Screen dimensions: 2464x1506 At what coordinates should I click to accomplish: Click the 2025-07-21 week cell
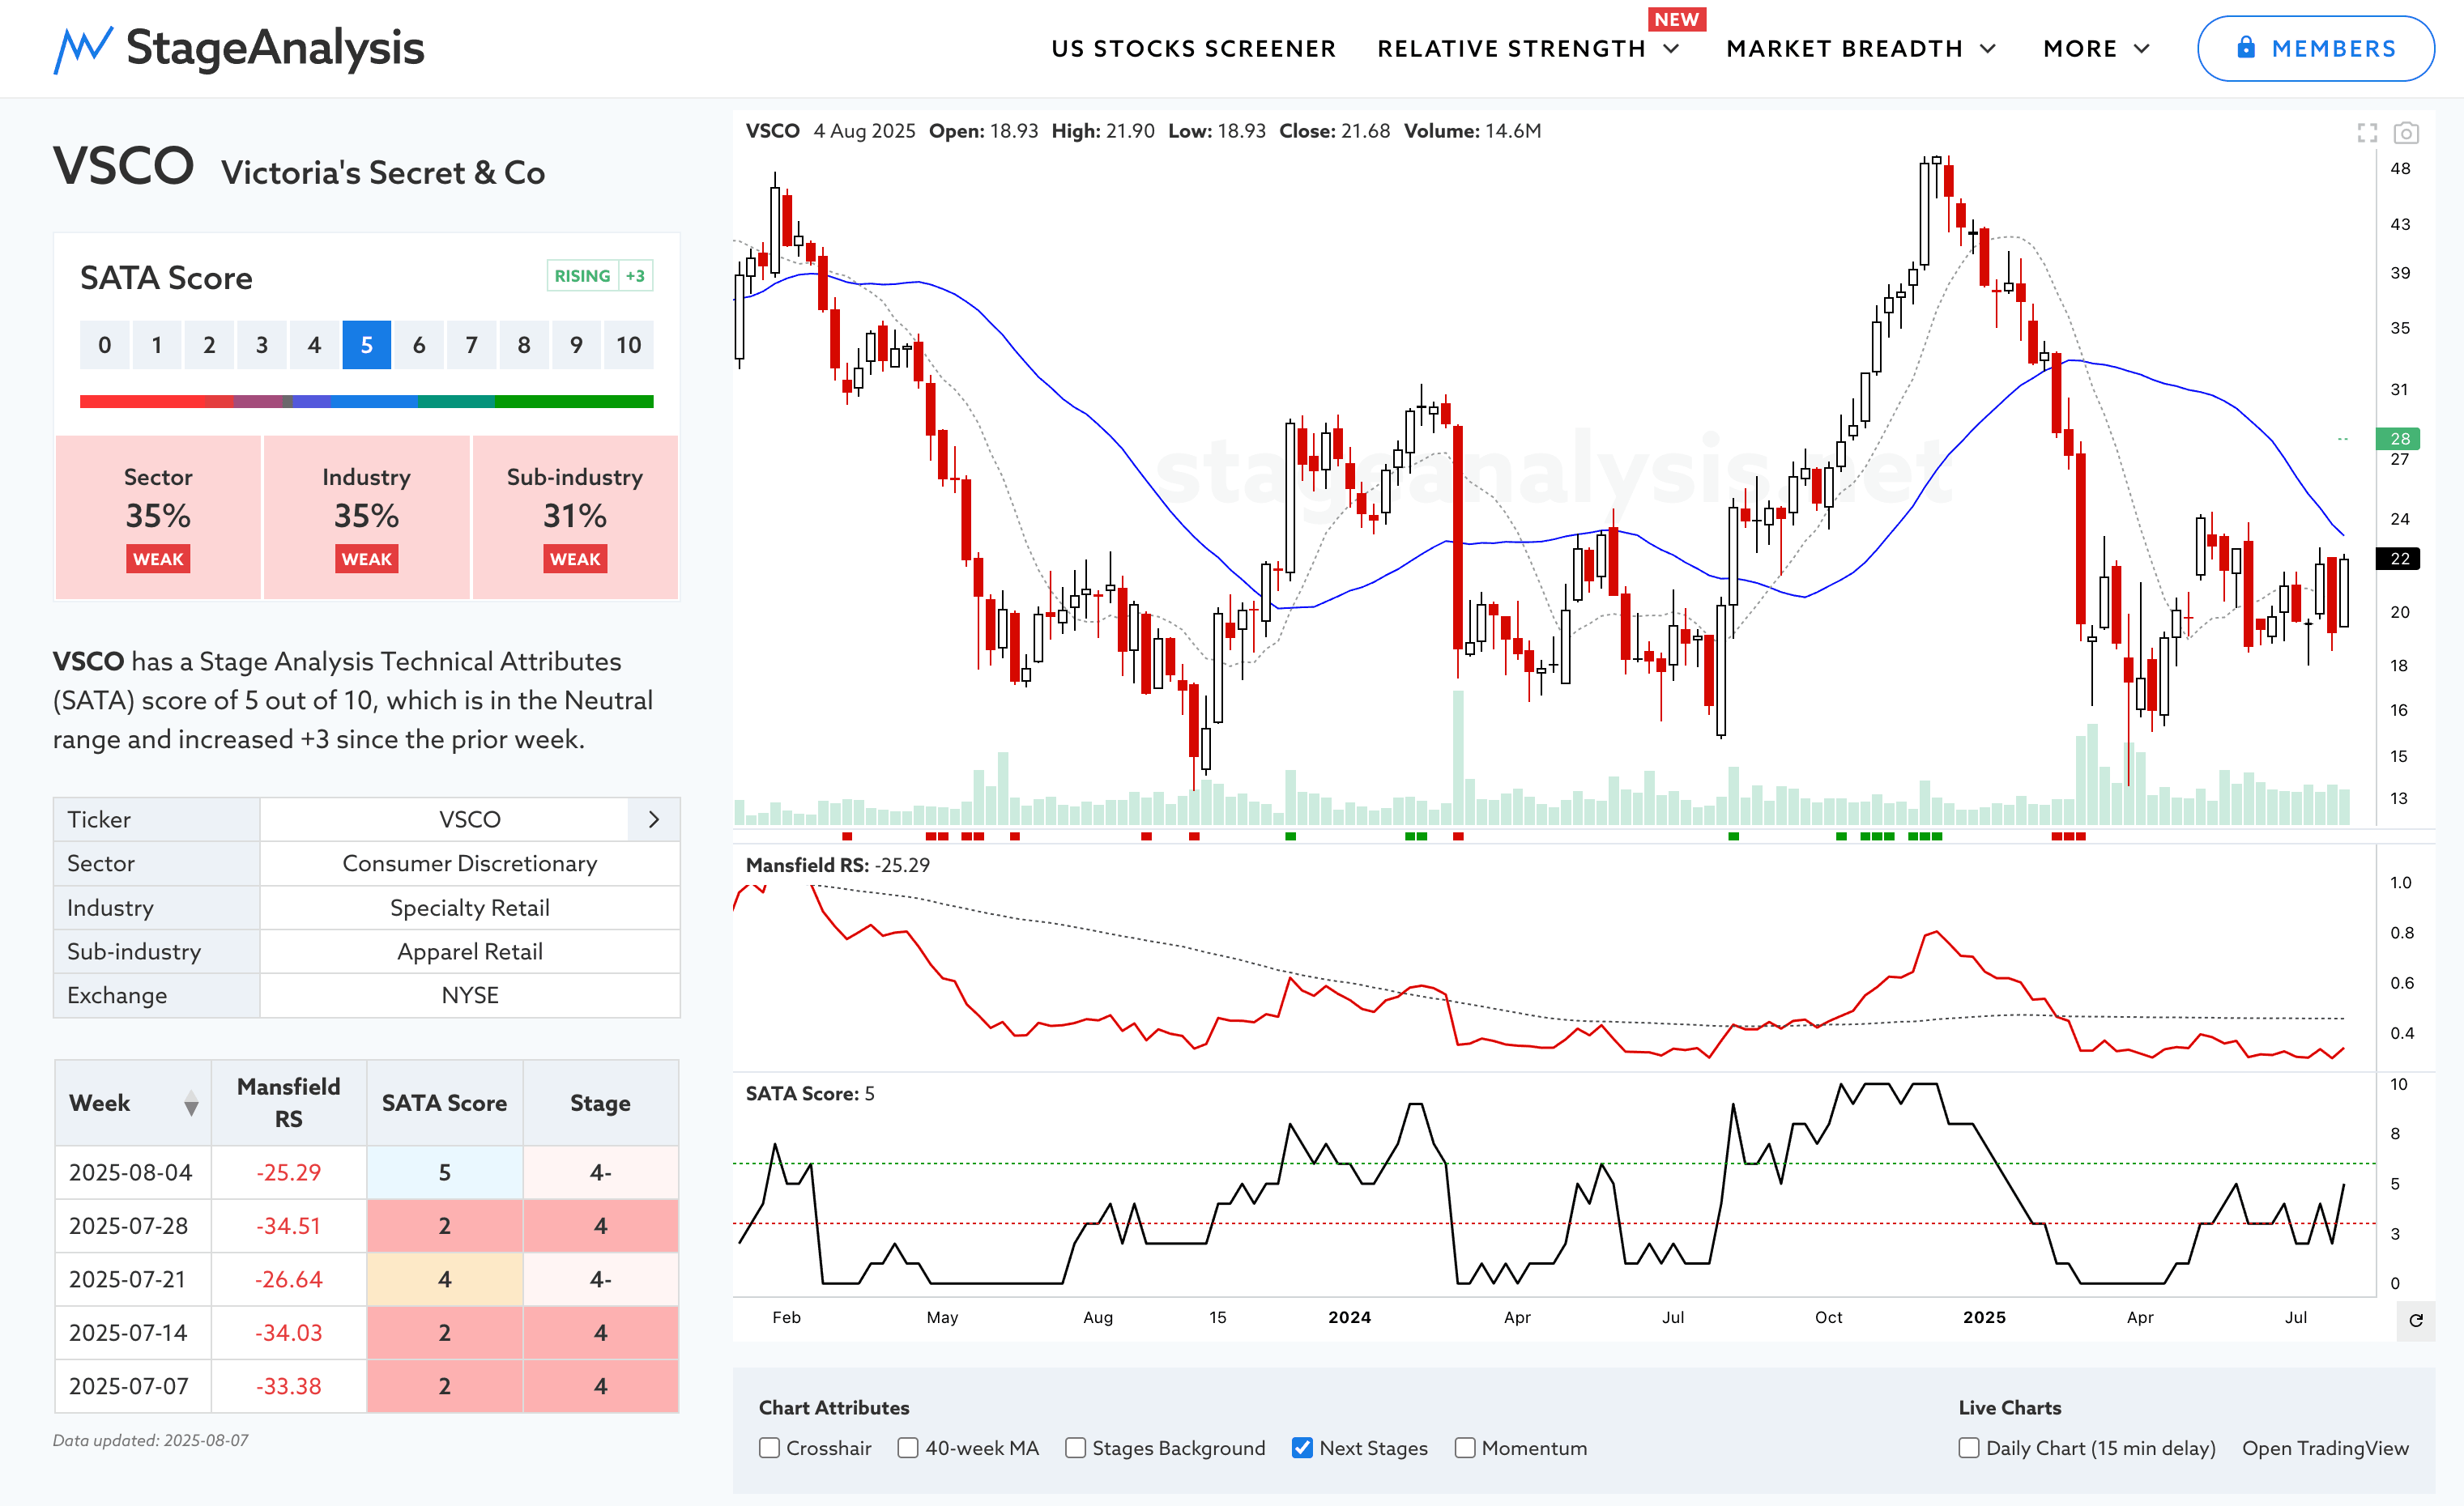(x=133, y=1279)
